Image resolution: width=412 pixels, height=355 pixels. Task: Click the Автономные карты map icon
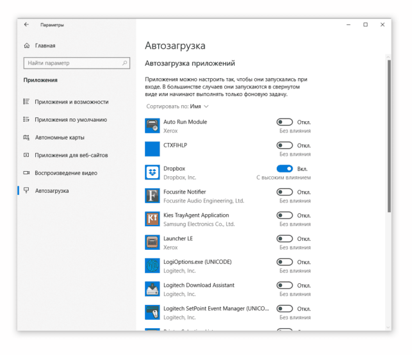pyautogui.click(x=26, y=137)
